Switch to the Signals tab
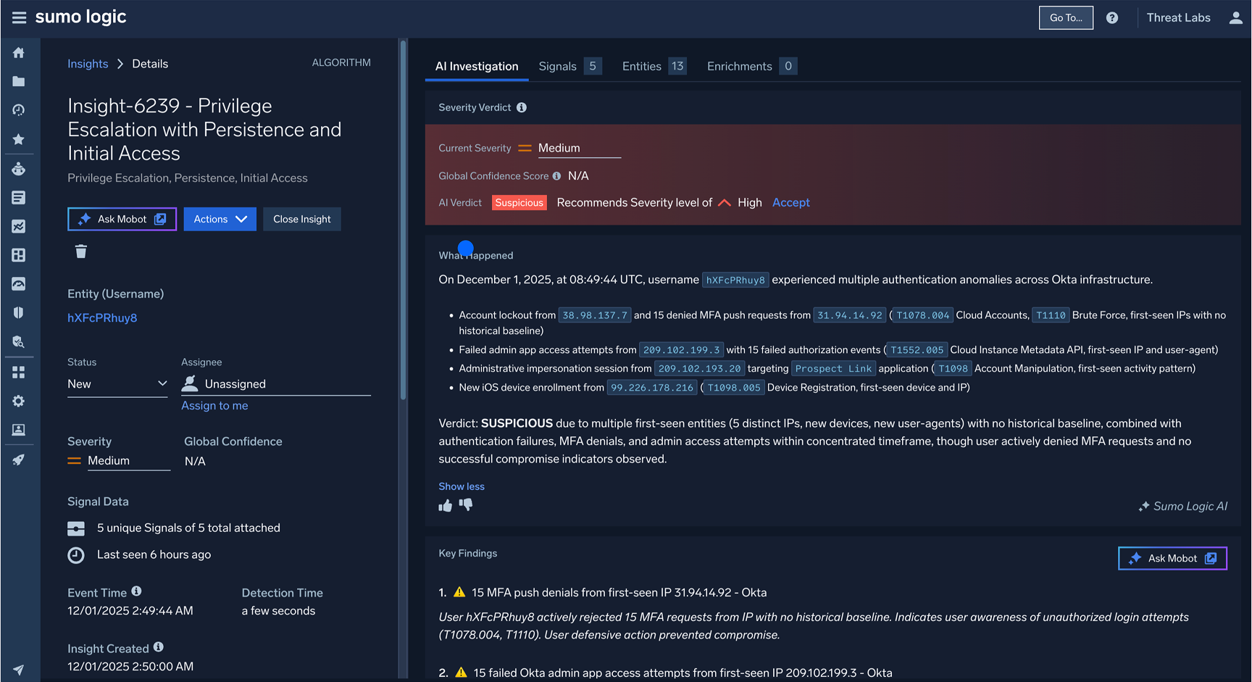 (570, 66)
